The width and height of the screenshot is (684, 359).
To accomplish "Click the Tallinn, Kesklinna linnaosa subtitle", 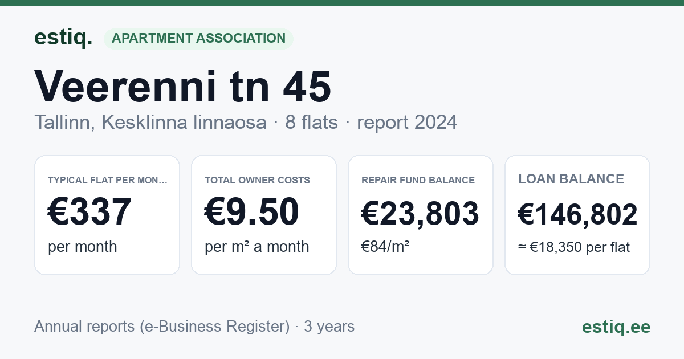I will [x=150, y=123].
